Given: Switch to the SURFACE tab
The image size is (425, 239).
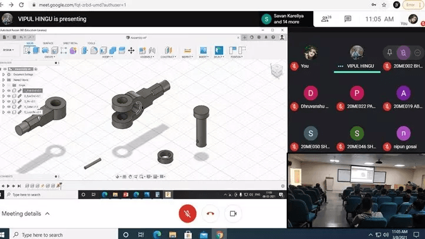Looking at the screenshot, I should (x=48, y=44).
